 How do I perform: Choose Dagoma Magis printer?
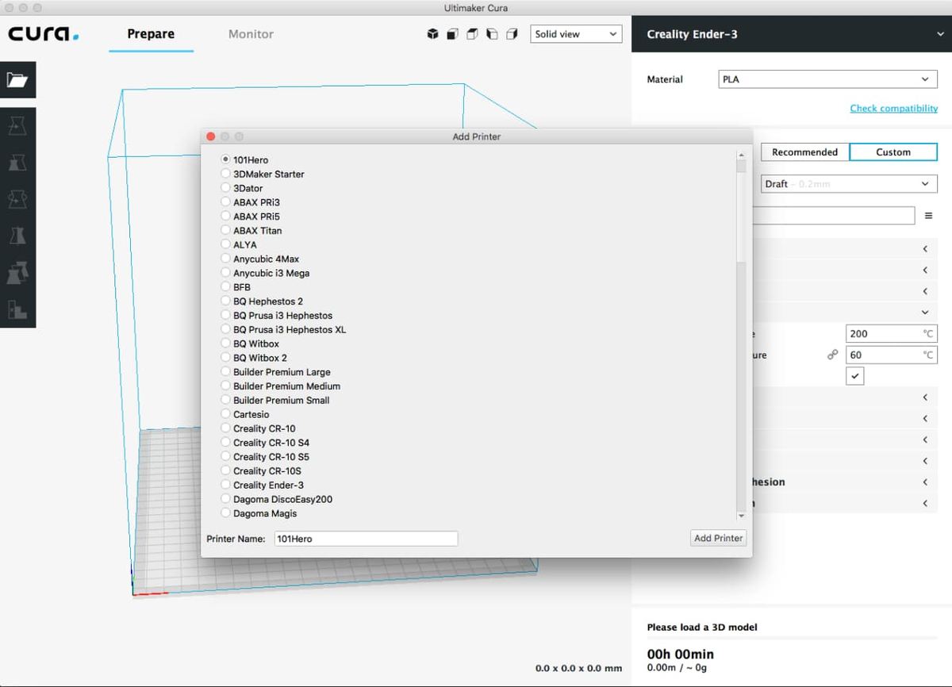click(259, 513)
